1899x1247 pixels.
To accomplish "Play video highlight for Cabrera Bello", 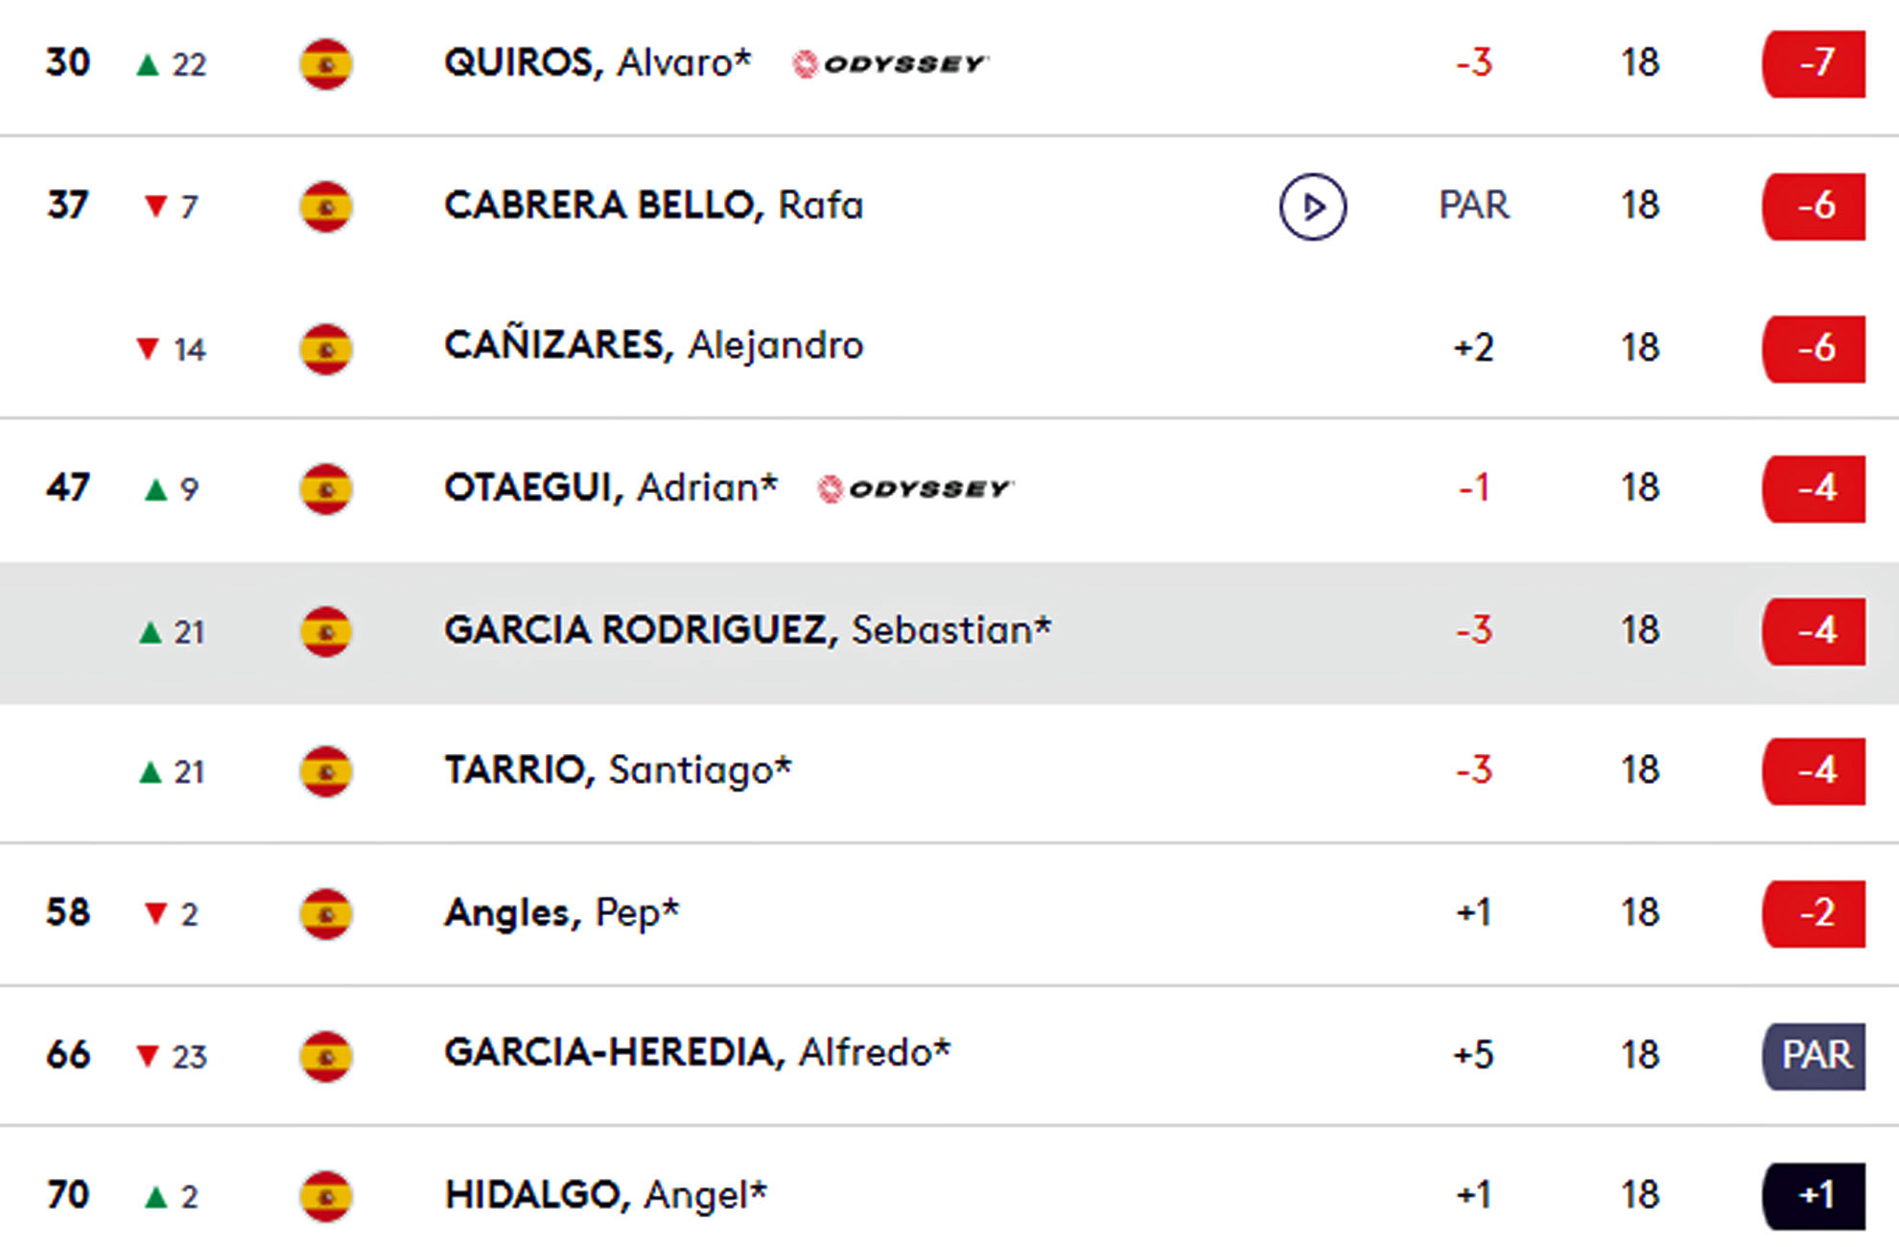I will (x=1312, y=206).
